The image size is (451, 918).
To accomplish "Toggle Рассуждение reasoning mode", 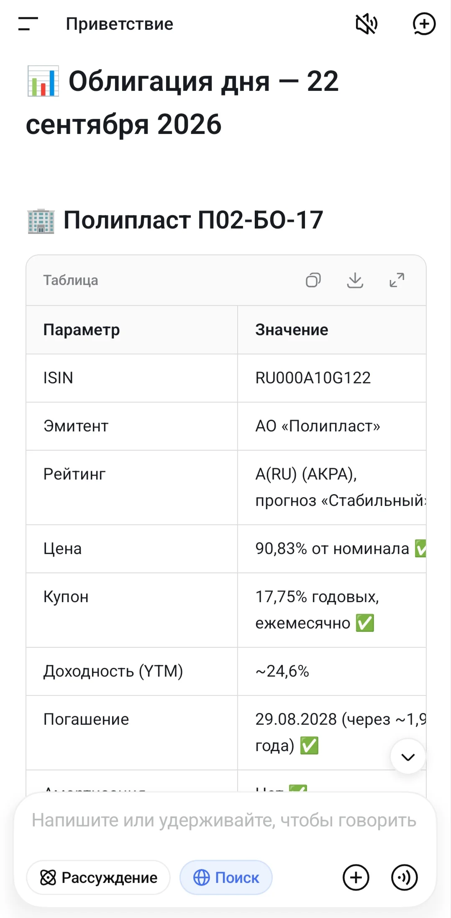I will [x=98, y=877].
